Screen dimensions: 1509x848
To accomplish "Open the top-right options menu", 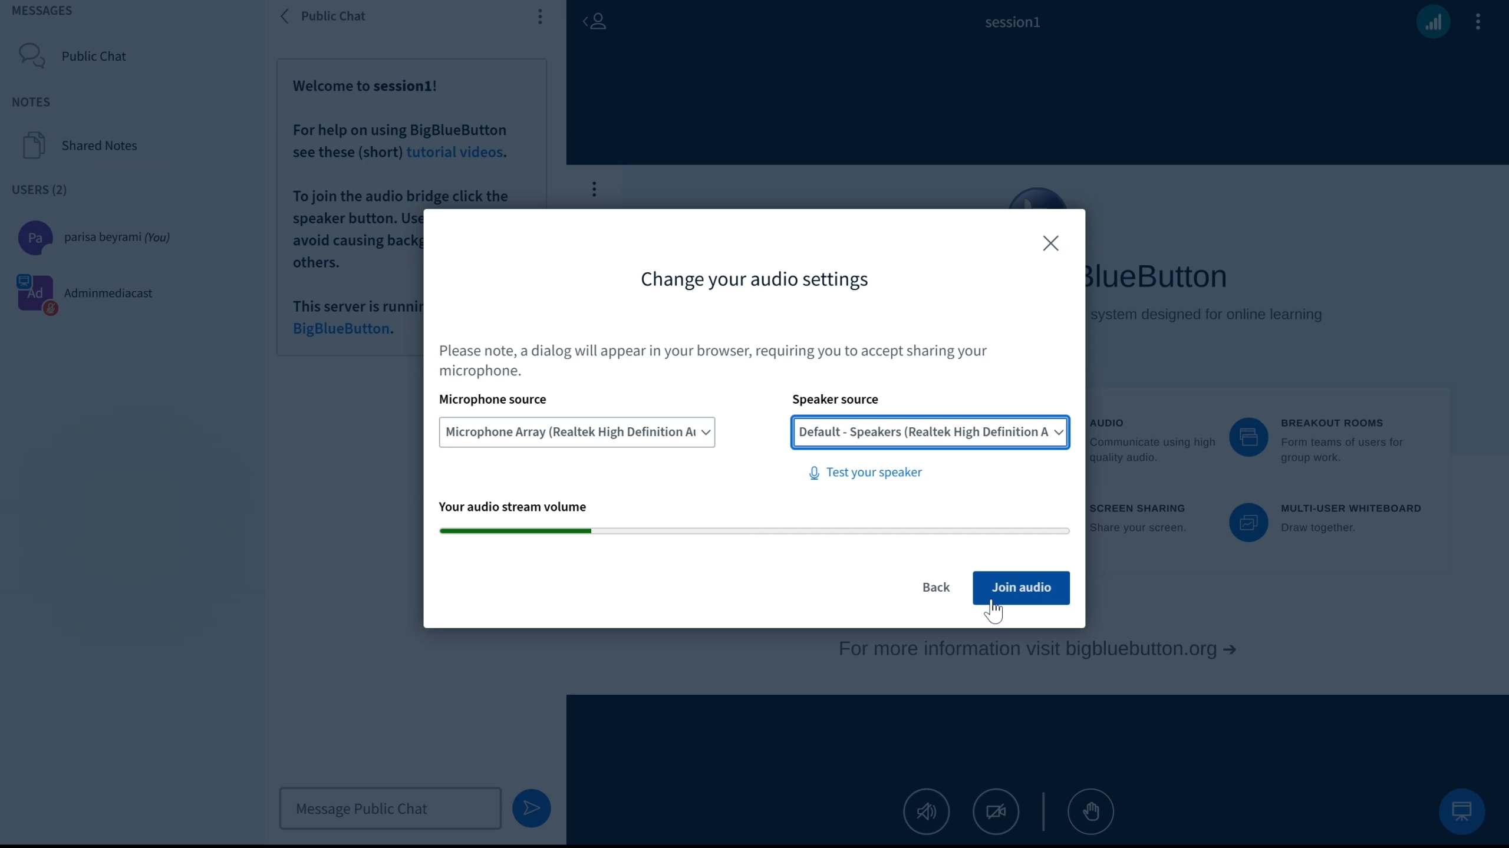I will [x=1477, y=22].
